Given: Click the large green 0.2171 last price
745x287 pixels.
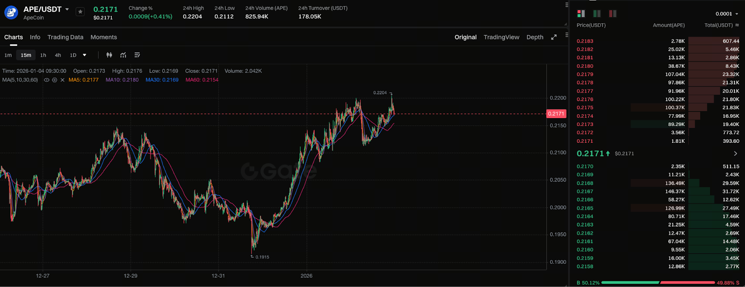Looking at the screenshot, I should click(590, 154).
